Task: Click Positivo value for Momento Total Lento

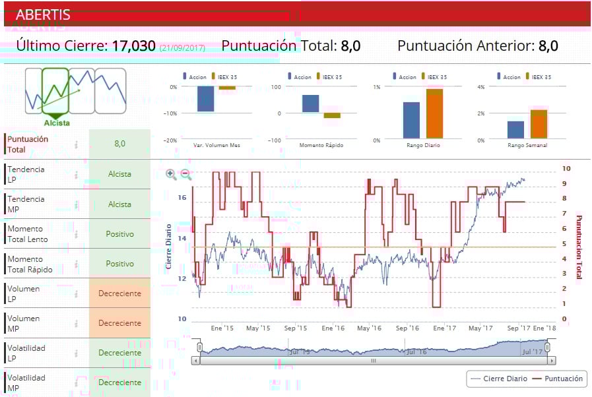Action: pyautogui.click(x=119, y=234)
